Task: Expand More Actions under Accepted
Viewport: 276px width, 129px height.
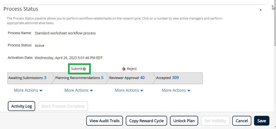Action: 176,90
